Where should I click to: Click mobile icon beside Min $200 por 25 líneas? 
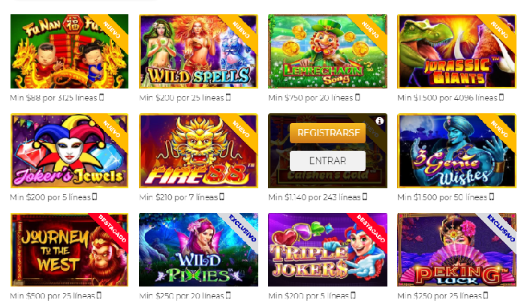[x=228, y=97]
